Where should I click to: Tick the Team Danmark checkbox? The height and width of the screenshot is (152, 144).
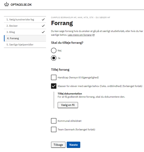[54, 130]
